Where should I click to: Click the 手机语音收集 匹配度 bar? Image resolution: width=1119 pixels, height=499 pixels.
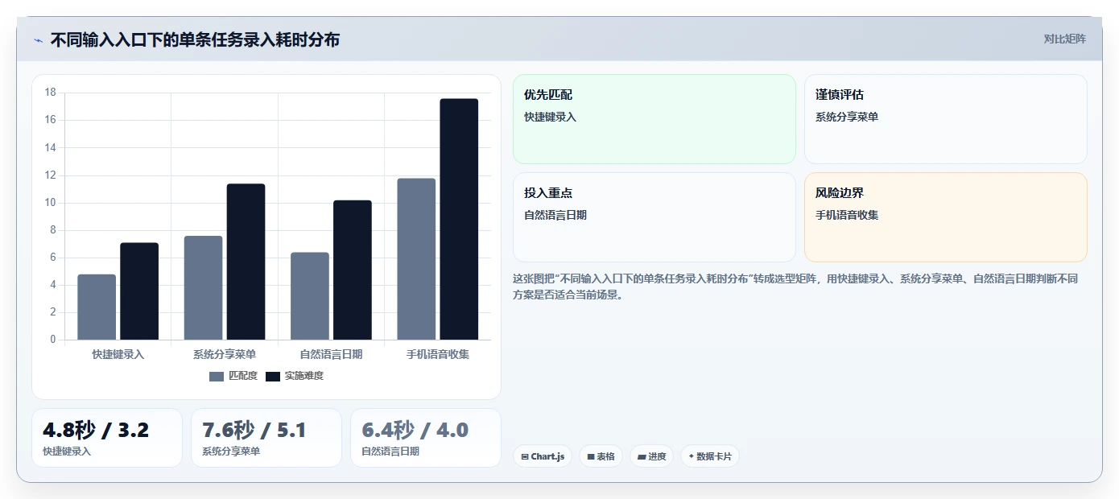[416, 259]
